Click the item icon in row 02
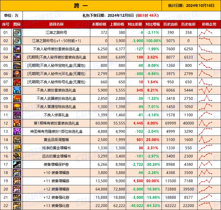Screen dimensions: 221x210 (x=17, y=41)
